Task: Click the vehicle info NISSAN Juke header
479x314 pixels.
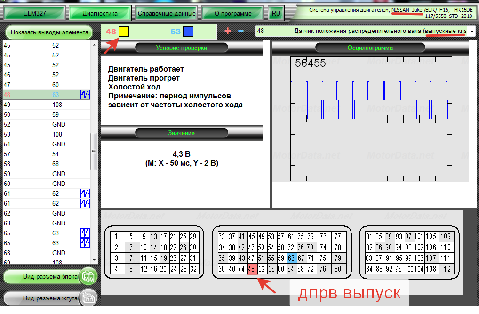Action: (391, 13)
